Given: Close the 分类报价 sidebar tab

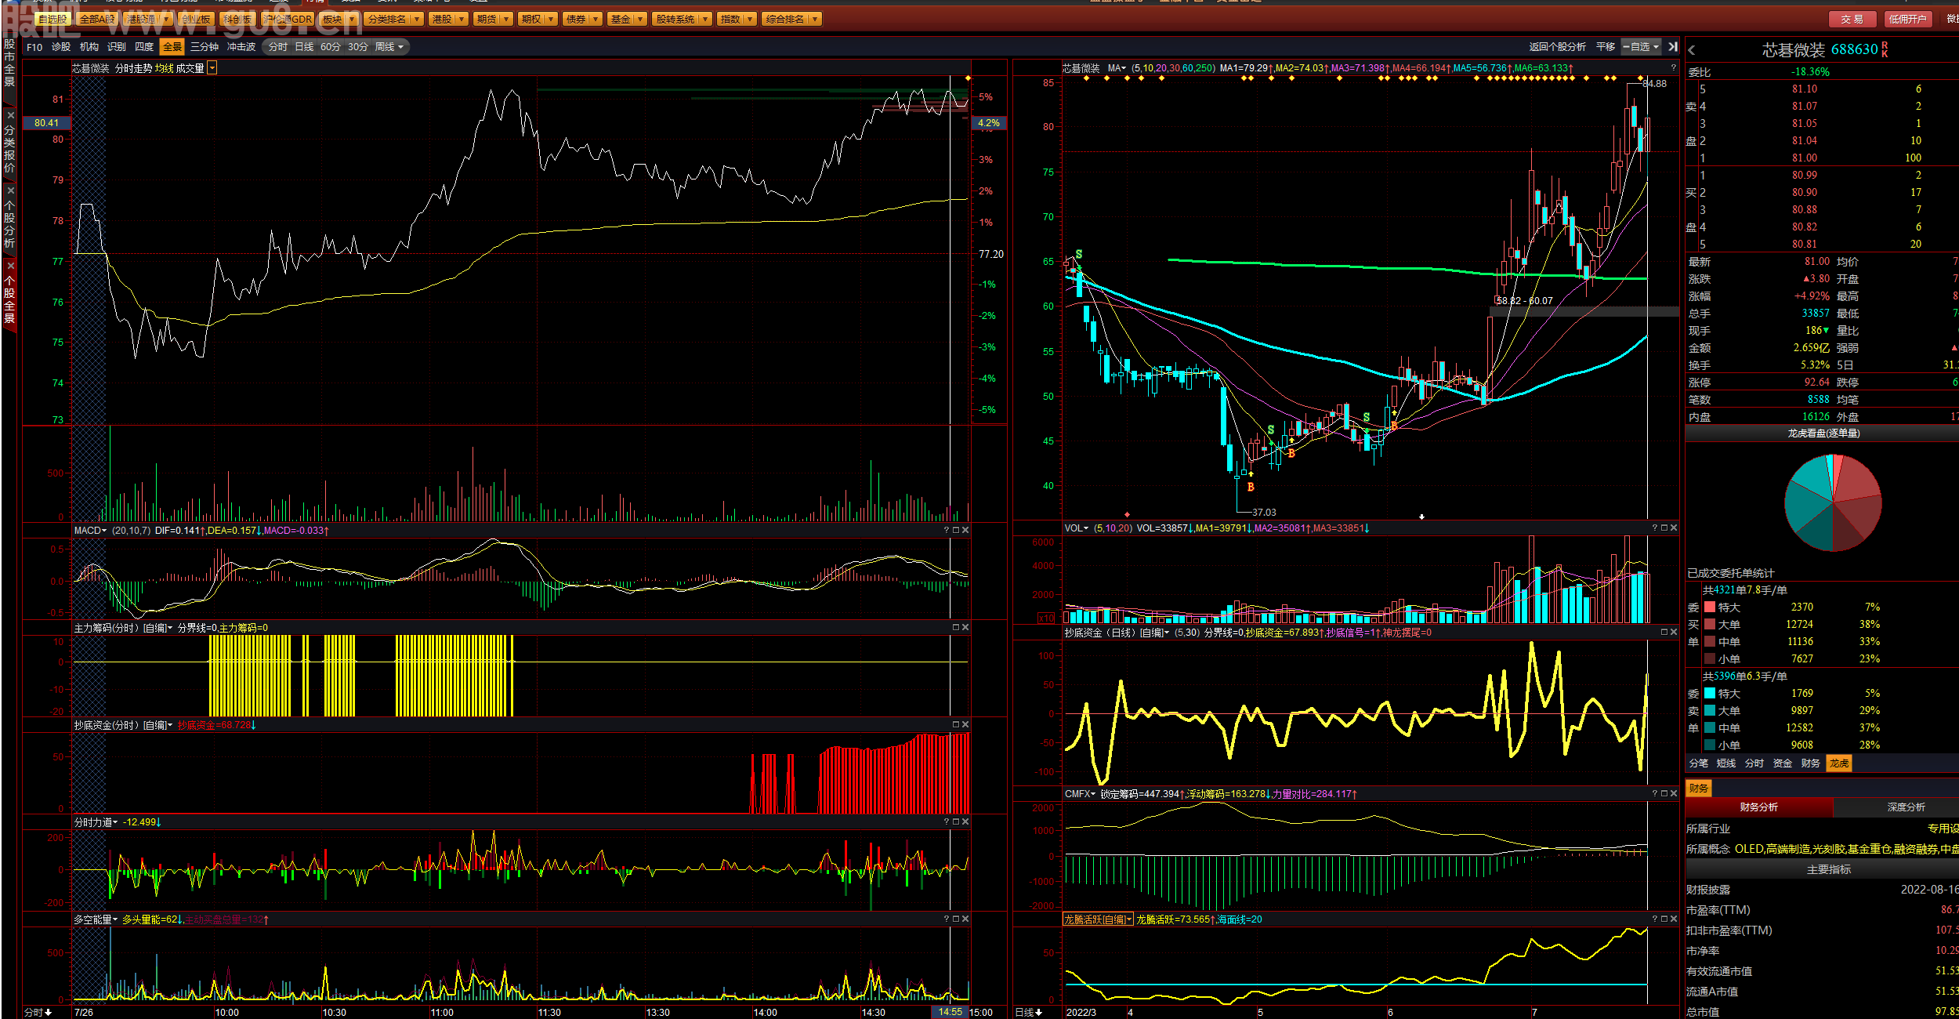Looking at the screenshot, I should click(x=10, y=115).
